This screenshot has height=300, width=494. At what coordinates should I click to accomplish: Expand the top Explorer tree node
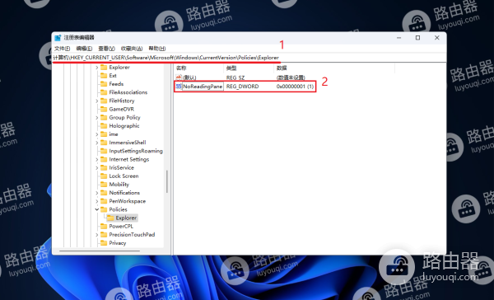[96, 68]
